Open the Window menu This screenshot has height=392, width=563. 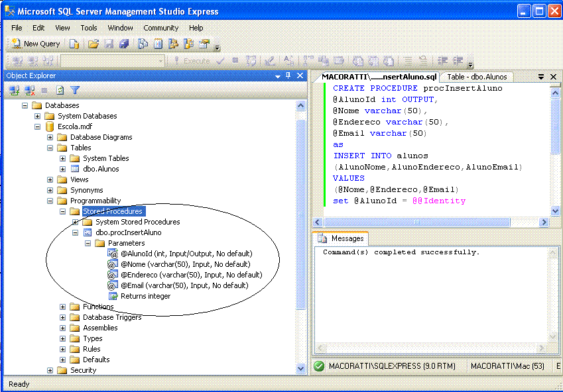pyautogui.click(x=120, y=28)
